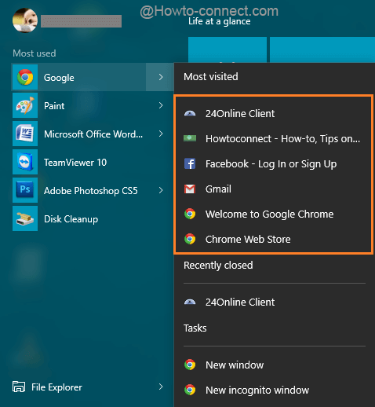The image size is (375, 407).
Task: Click the first live tile under Life at a glance
Action: tap(228, 49)
